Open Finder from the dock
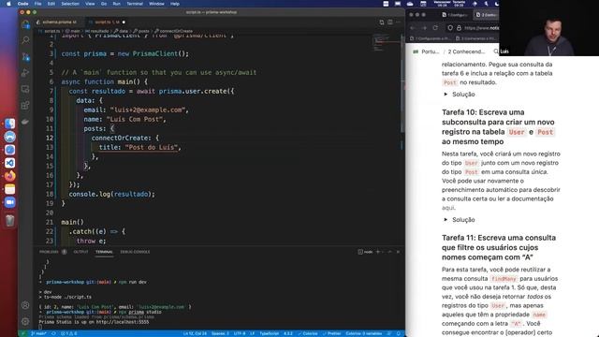 [10, 124]
